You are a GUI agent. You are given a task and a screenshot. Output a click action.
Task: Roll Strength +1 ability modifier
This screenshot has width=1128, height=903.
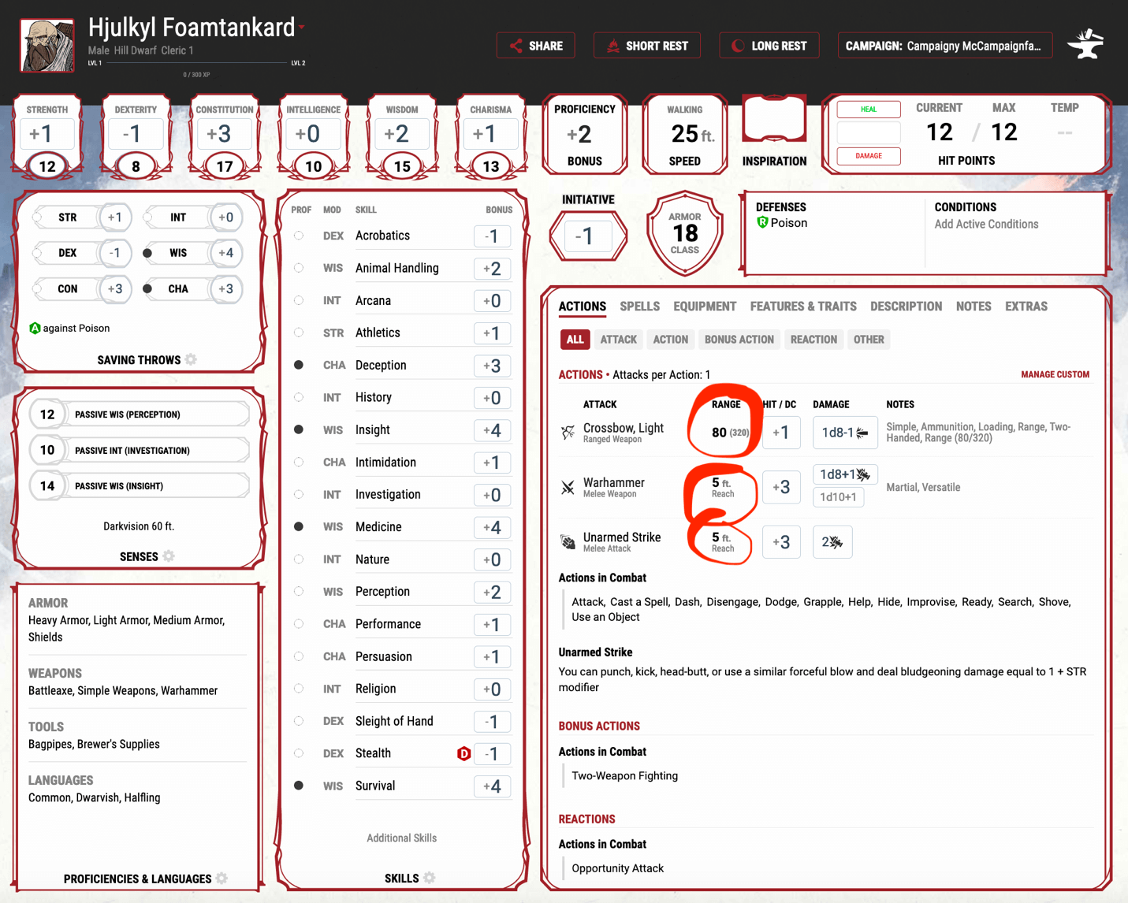[47, 134]
